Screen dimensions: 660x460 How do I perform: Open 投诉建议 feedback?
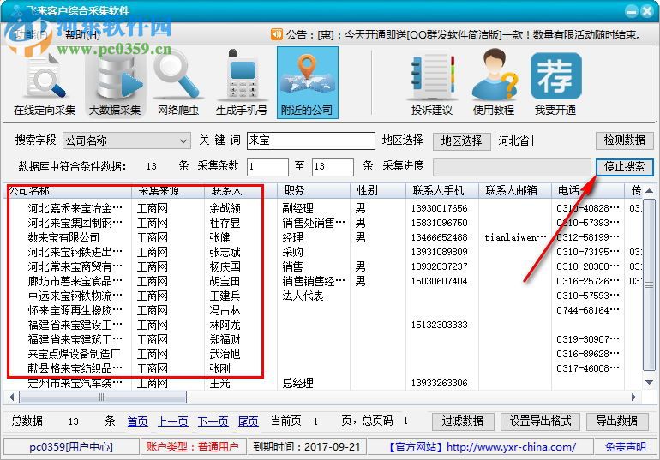[x=432, y=84]
